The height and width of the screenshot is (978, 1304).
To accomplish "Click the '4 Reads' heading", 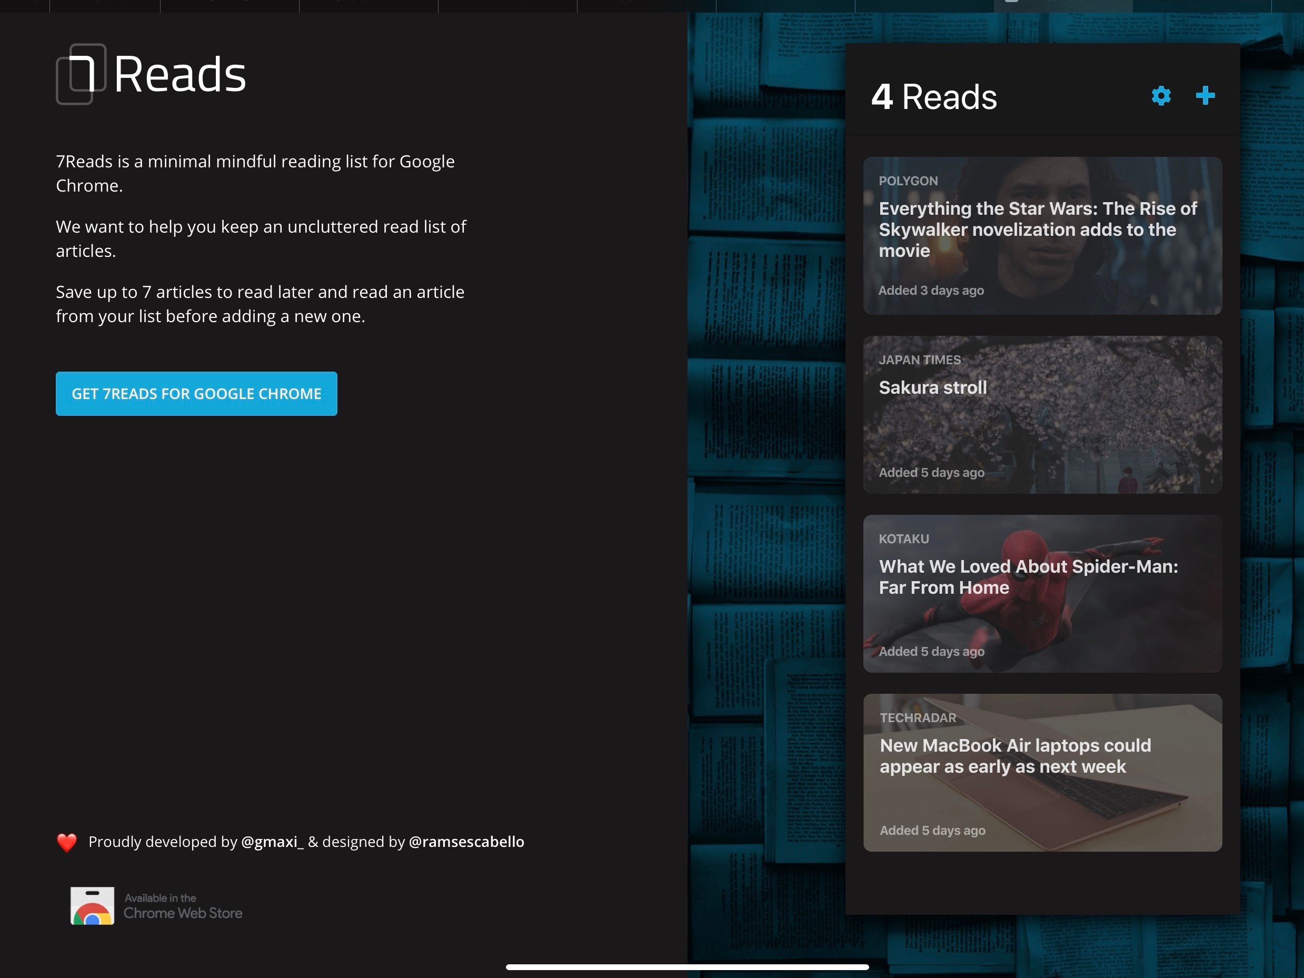I will tap(934, 97).
